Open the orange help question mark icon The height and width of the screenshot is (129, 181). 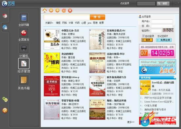(5, 111)
